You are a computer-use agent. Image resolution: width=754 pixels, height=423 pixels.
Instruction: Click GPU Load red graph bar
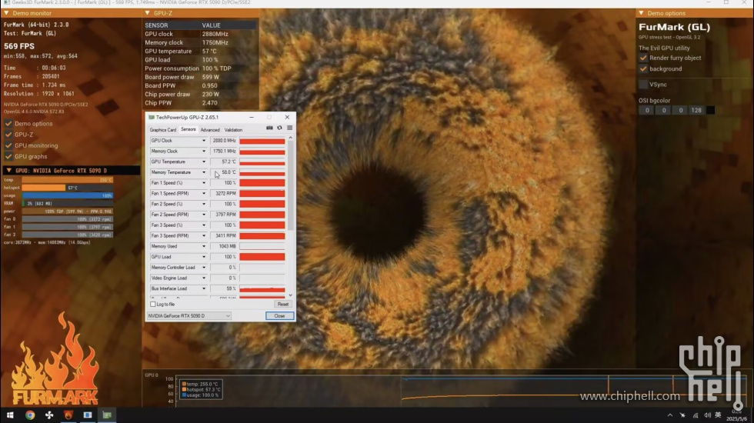click(x=262, y=257)
